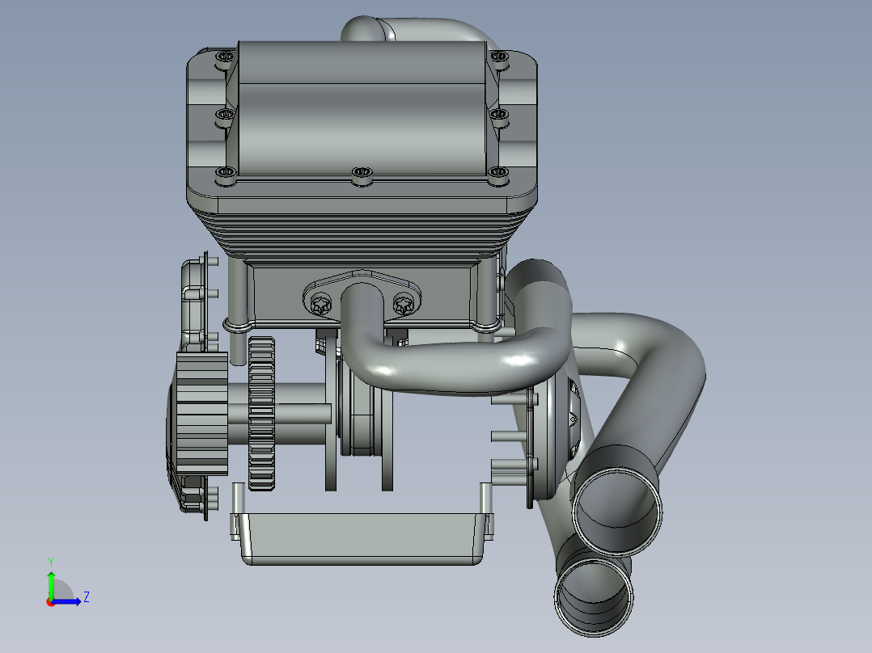The image size is (872, 653).
Task: Click the blue Z axis arrow of the triad
Action: (x=67, y=601)
